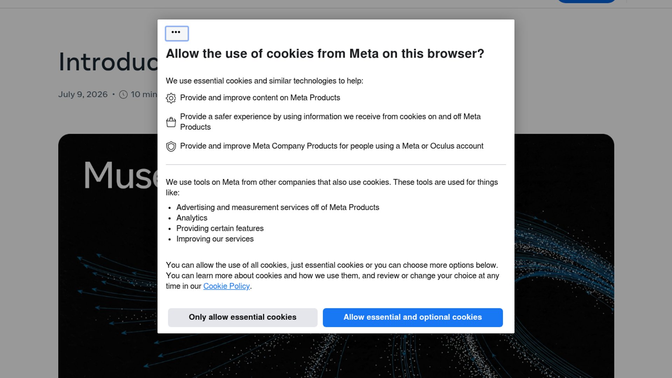Screen dimensions: 672x378
Task: Choose Only allow essential cookies
Action: point(243,317)
